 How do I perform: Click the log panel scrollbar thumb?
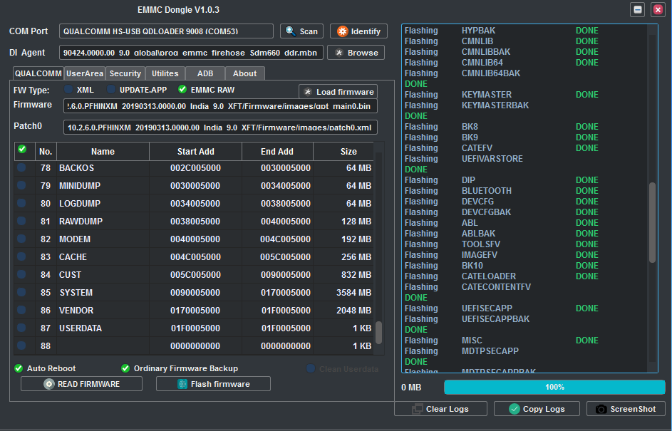point(652,223)
